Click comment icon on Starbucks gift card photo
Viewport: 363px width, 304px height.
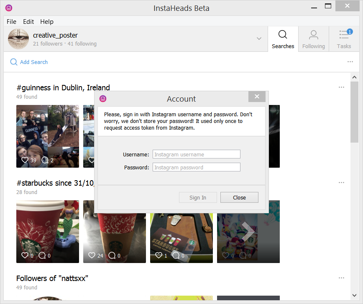[176, 255]
